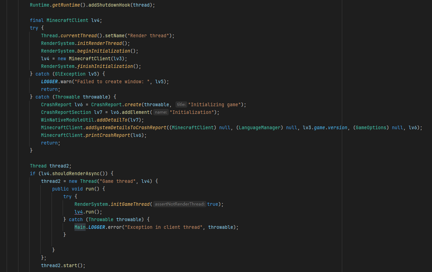The image size is (432, 272).
Task: Click initGameThread method call
Action: coord(130,204)
